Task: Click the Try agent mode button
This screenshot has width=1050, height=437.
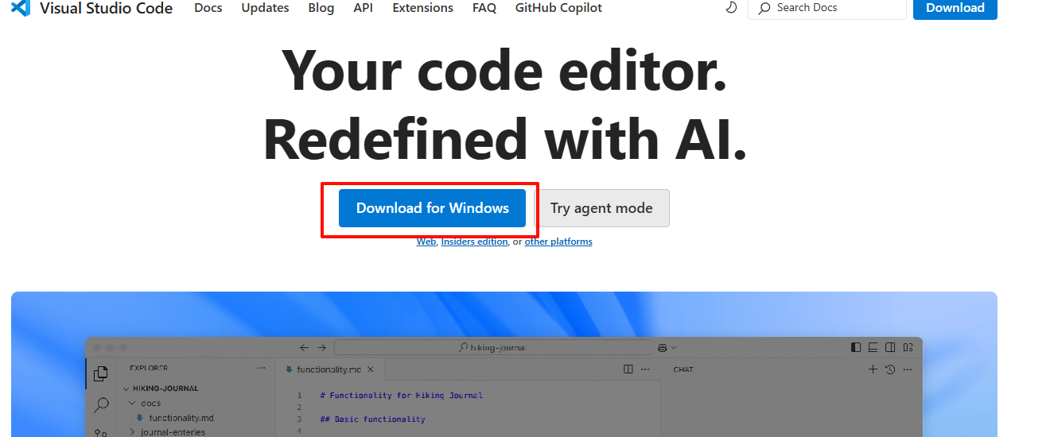Action: point(601,208)
